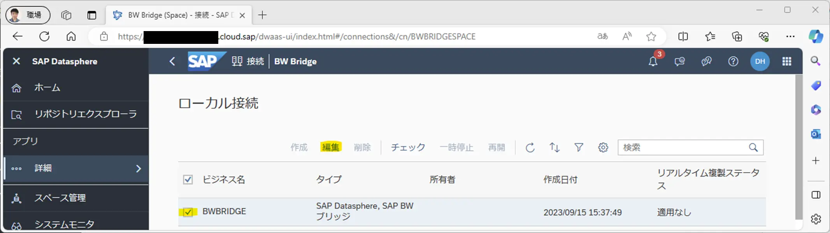Viewport: 830px width, 233px height.
Task: Open notifications bell with 3 alerts
Action: [x=653, y=61]
